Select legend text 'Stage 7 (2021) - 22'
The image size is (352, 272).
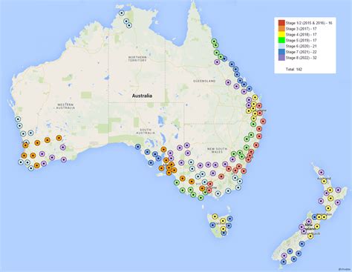(x=301, y=52)
